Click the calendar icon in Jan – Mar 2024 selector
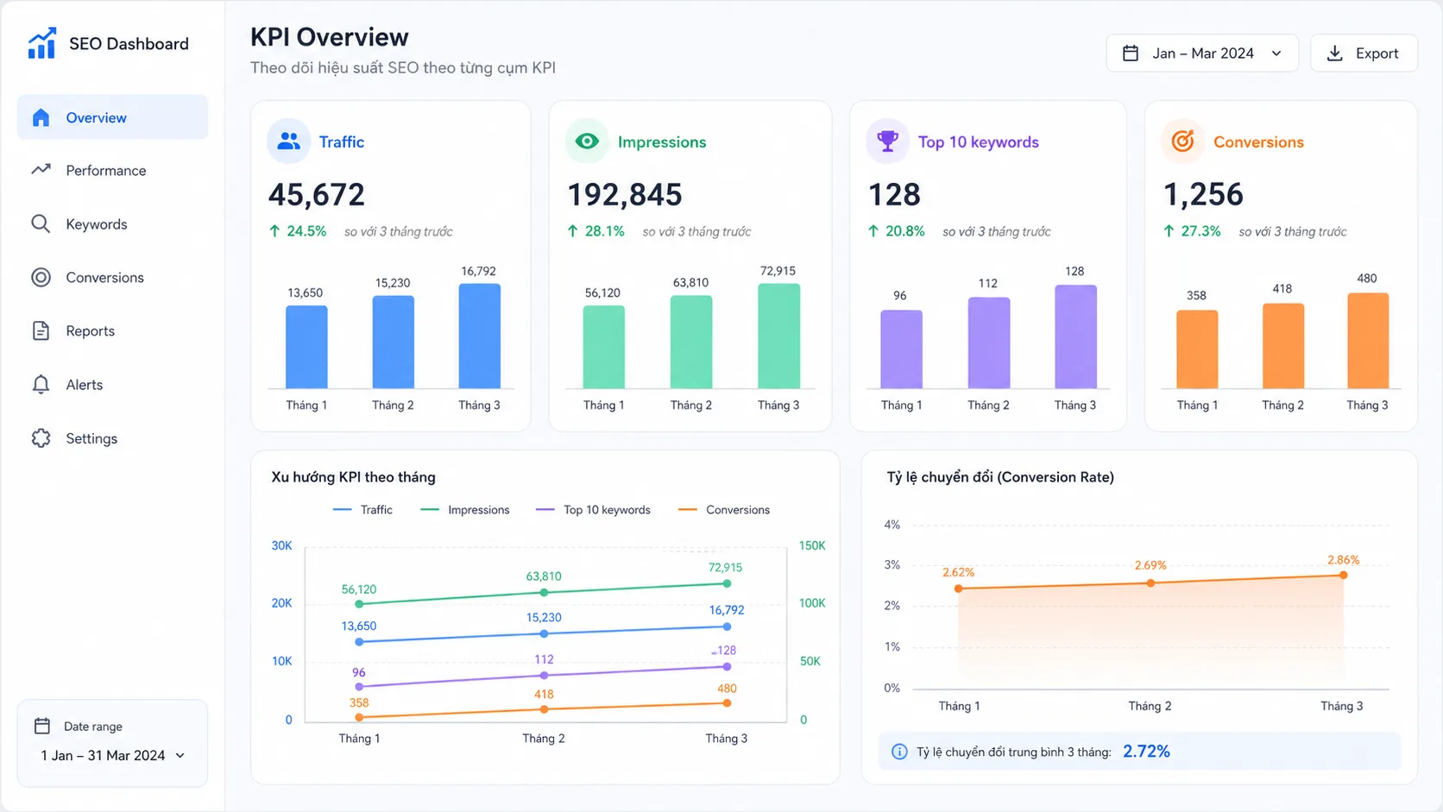 click(x=1131, y=54)
